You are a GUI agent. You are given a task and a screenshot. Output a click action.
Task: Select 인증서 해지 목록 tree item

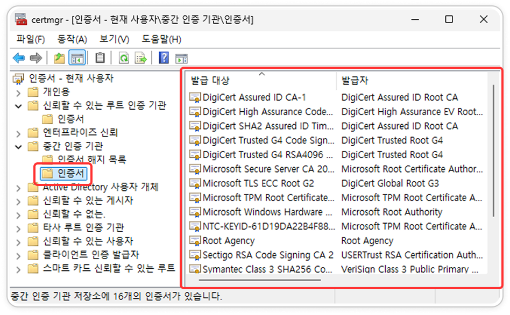91,159
